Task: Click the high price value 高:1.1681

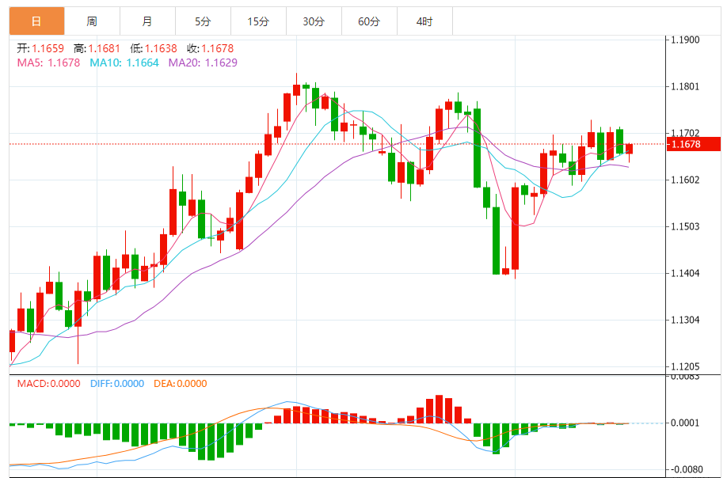Action: pos(97,48)
